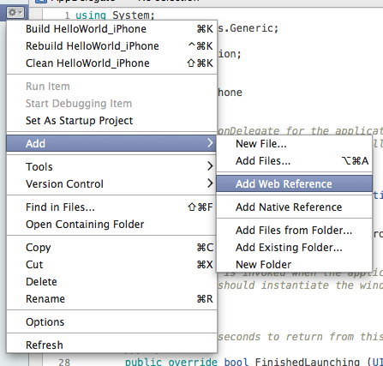
Task: Click Add Native Reference
Action: pyautogui.click(x=295, y=207)
